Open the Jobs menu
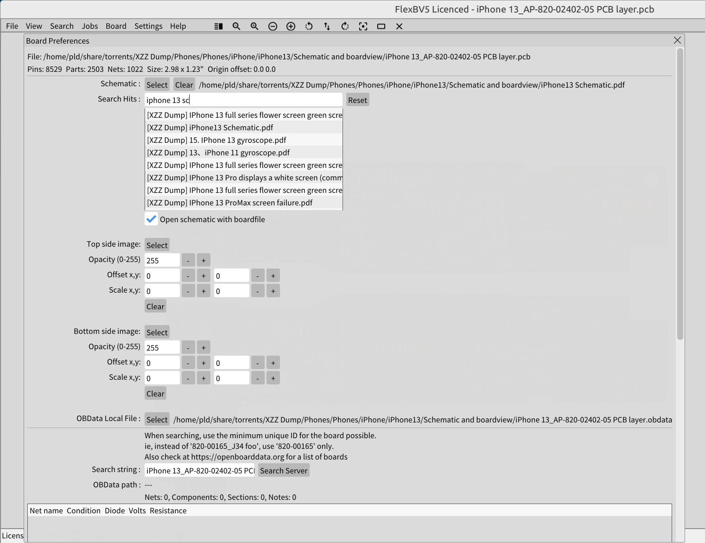This screenshot has height=543, width=705. tap(90, 26)
